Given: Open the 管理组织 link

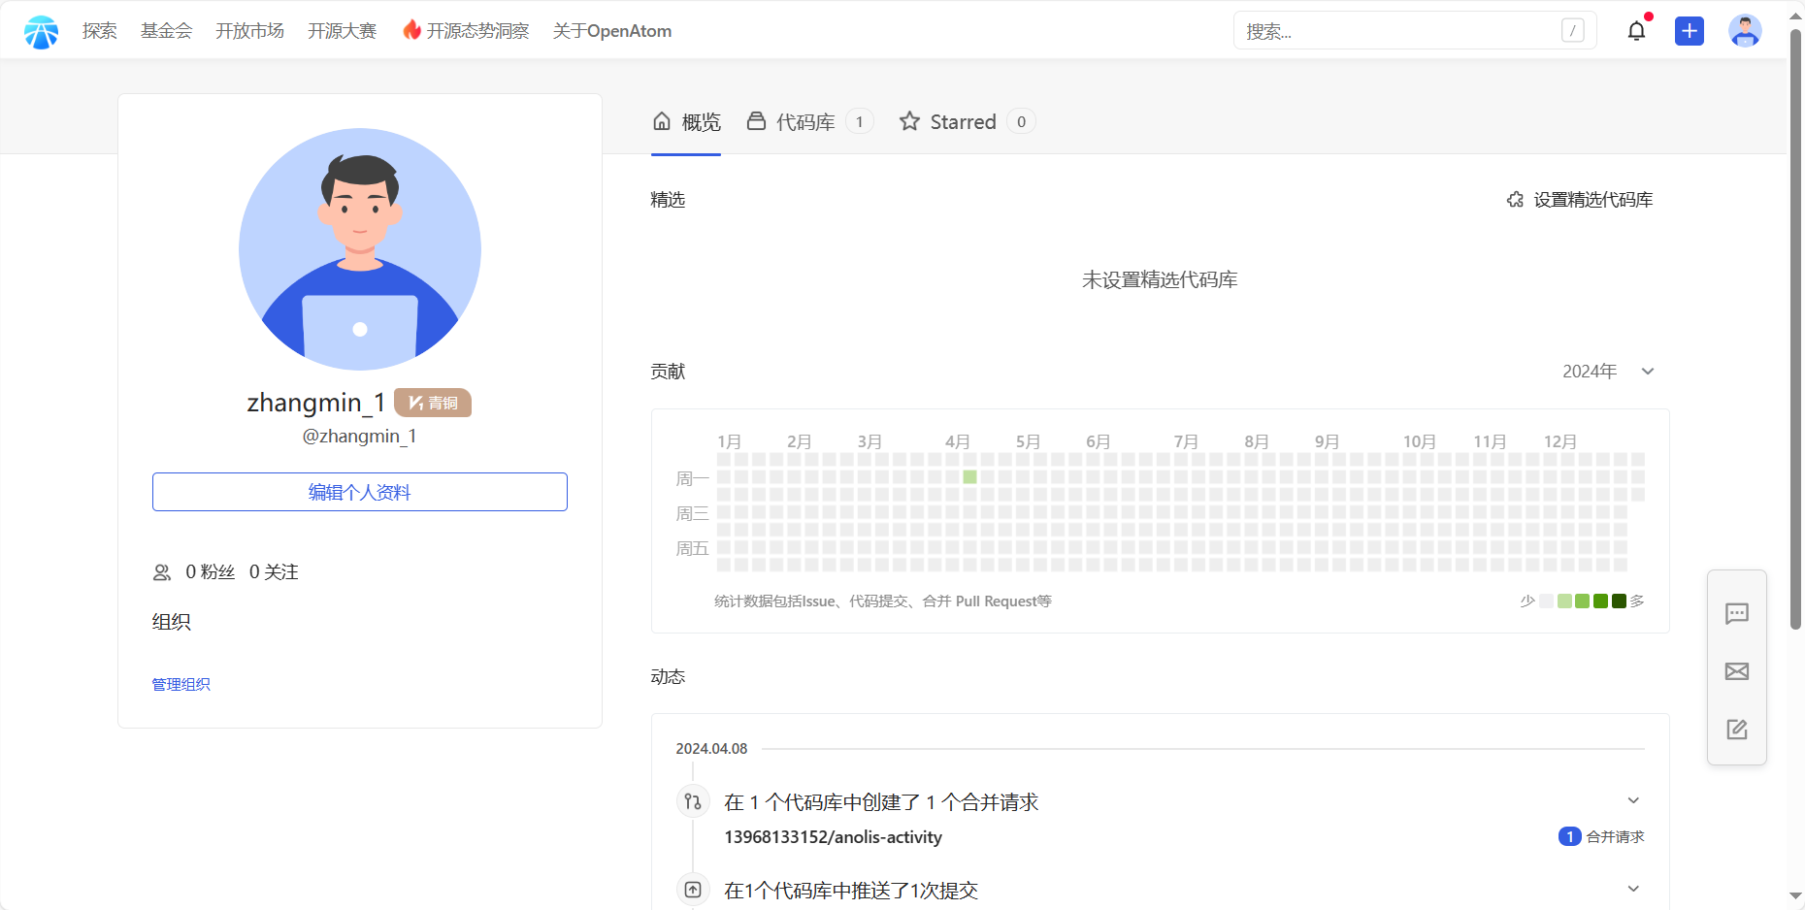Looking at the screenshot, I should pos(181,684).
